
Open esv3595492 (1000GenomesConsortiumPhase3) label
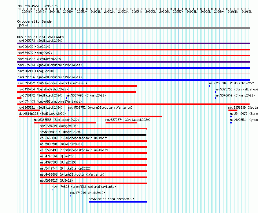click(52, 83)
